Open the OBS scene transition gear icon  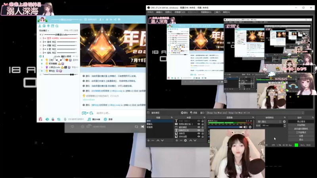[284, 121]
